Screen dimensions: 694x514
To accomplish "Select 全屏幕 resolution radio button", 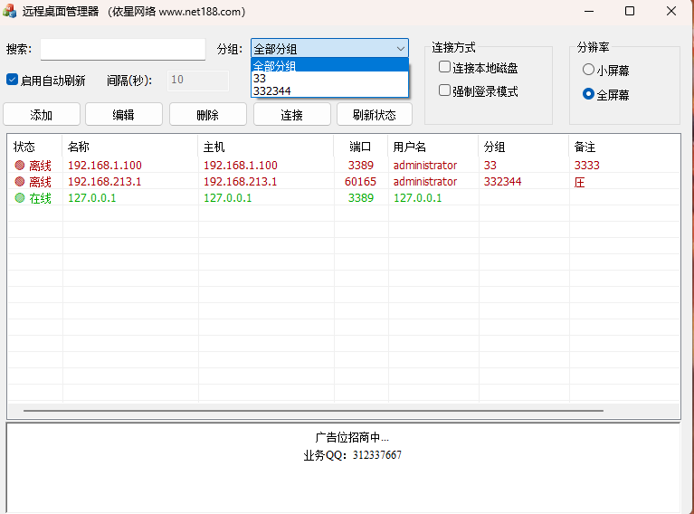I will pos(589,94).
